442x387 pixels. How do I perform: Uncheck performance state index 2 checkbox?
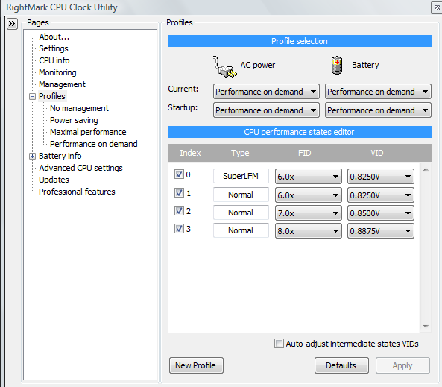click(179, 211)
